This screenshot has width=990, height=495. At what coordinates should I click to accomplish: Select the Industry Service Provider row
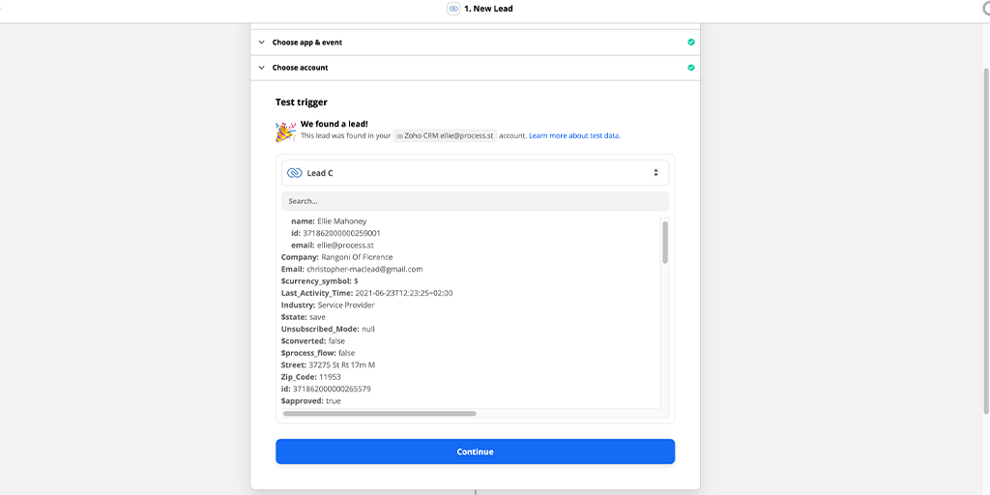[328, 305]
